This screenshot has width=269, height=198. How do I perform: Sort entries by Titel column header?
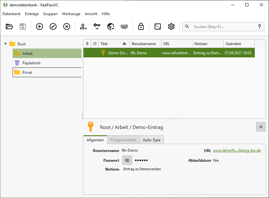coord(113,44)
